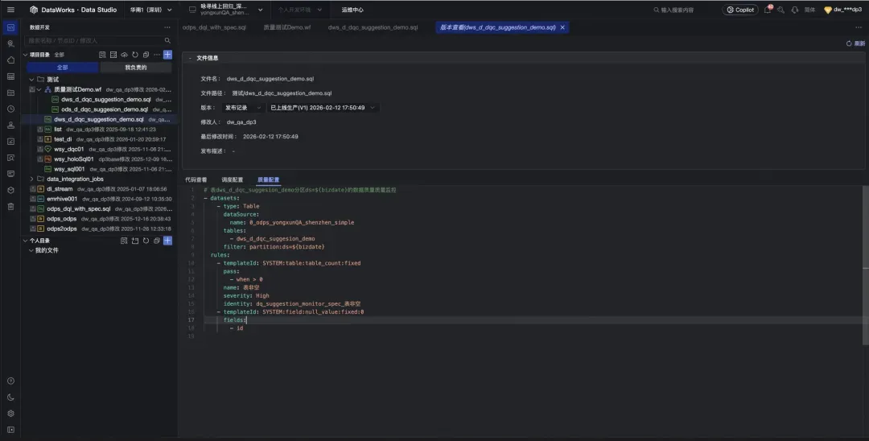Select wsy_holoSql01 in the project tree
Image resolution: width=869 pixels, height=441 pixels.
click(x=74, y=159)
